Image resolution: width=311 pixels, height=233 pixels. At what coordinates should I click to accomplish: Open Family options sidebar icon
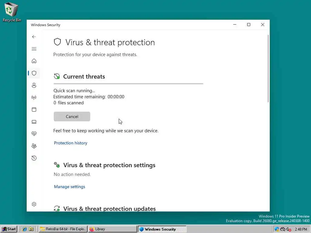click(x=34, y=146)
